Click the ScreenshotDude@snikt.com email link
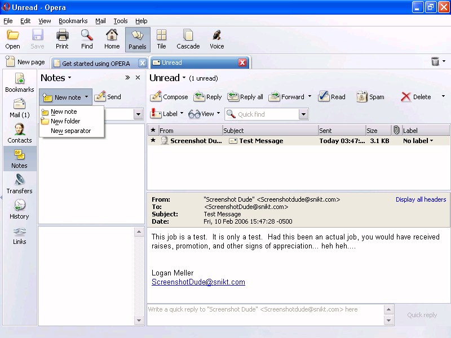451x338 pixels. 198,282
